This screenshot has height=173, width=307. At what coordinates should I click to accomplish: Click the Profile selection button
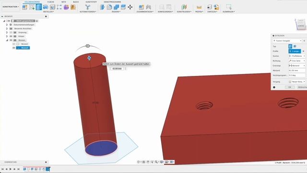click(295, 51)
